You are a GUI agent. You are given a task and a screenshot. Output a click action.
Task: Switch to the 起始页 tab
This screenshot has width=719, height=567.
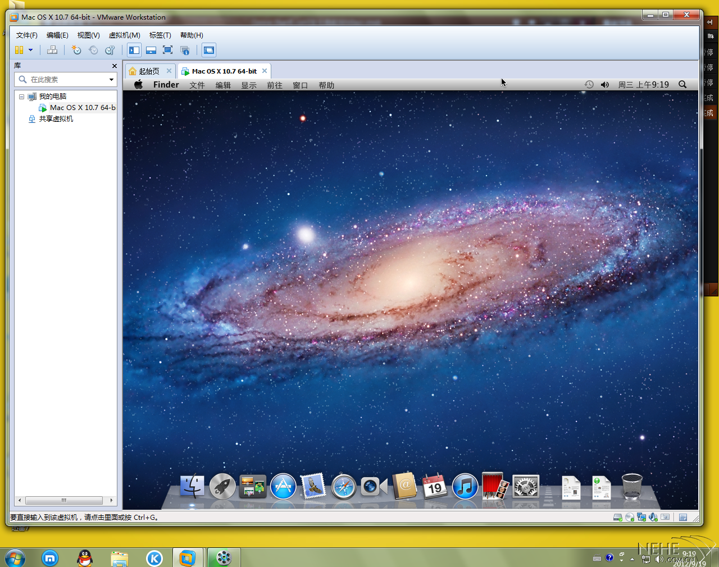(x=149, y=71)
